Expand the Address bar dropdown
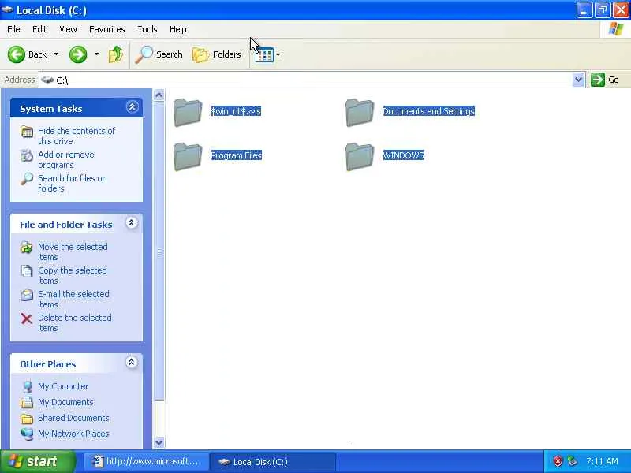 point(578,80)
